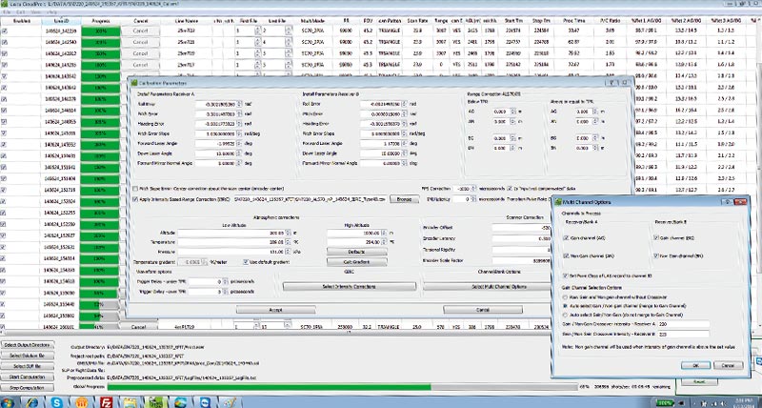Click the Calc Gradient button
This screenshot has width=762, height=408.
click(x=354, y=261)
